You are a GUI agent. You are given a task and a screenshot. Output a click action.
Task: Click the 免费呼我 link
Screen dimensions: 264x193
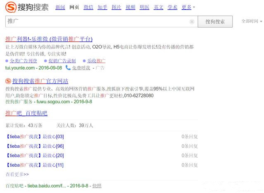[81, 67]
